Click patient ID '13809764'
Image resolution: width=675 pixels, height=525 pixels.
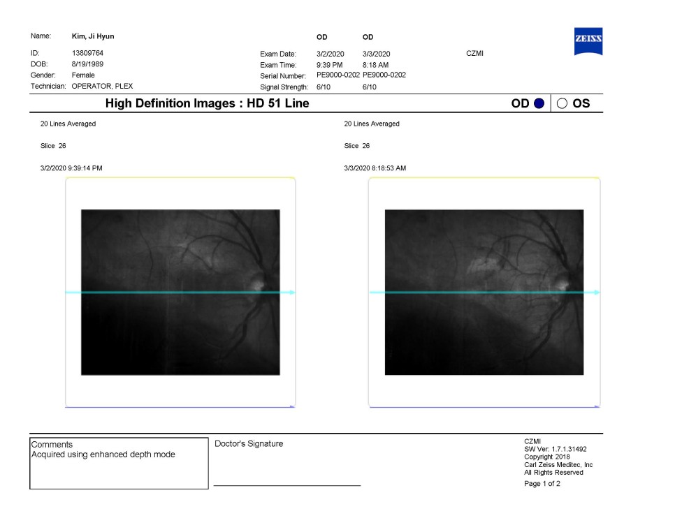(87, 53)
